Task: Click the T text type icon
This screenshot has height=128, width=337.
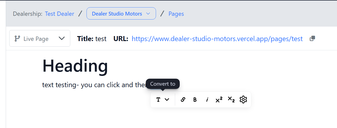Action: (x=158, y=100)
